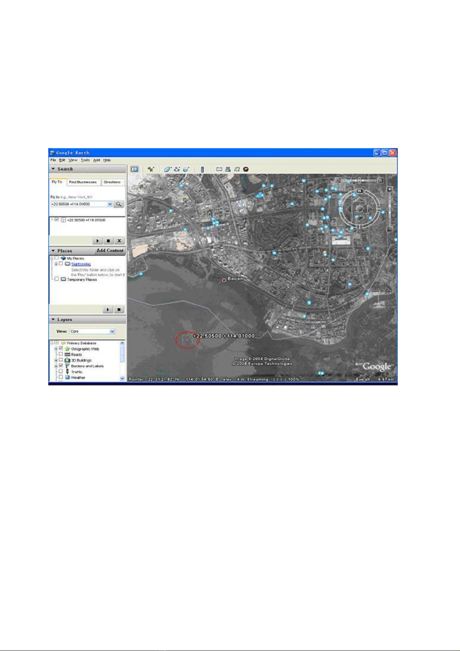This screenshot has height=651, width=460.
Task: Open the View Core dropdown
Action: 112,332
